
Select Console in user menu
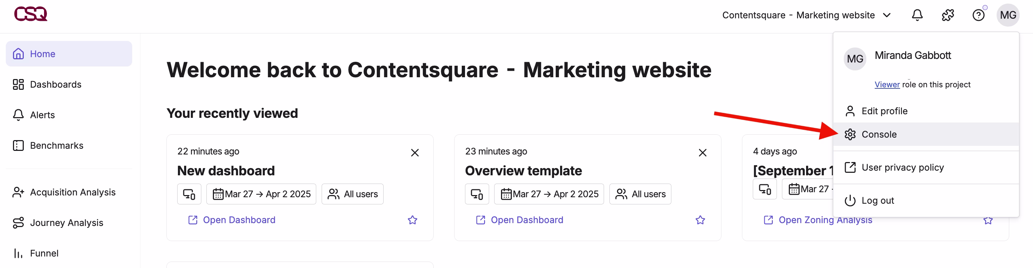point(926,134)
